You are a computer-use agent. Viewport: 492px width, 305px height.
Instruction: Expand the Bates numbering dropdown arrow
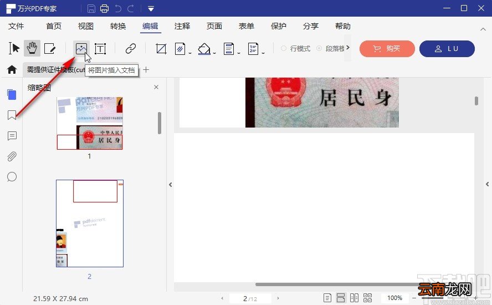click(263, 53)
